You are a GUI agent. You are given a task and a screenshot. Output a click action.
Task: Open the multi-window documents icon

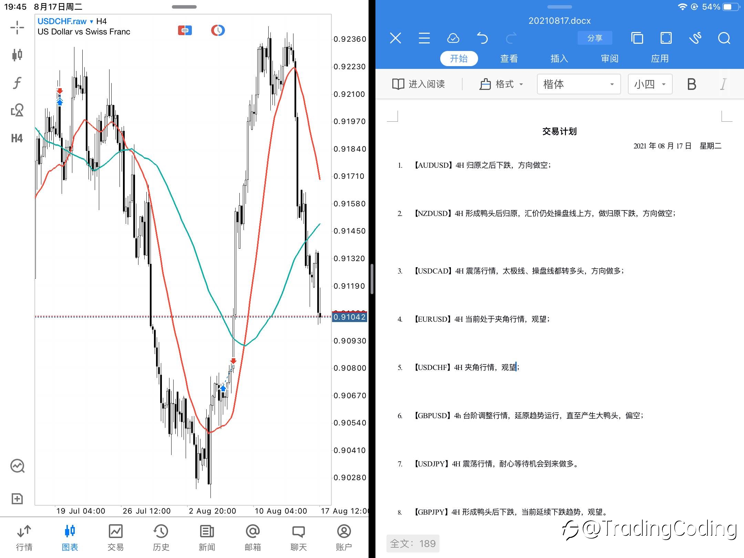pos(637,38)
